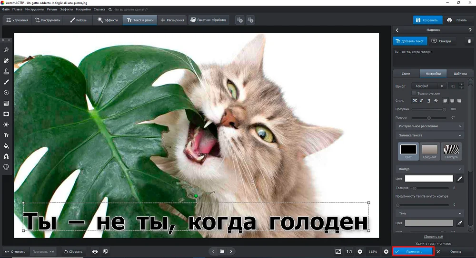This screenshot has width=476, height=258.
Task: Select the gradient filter tool in left sidebar
Action: 6,104
